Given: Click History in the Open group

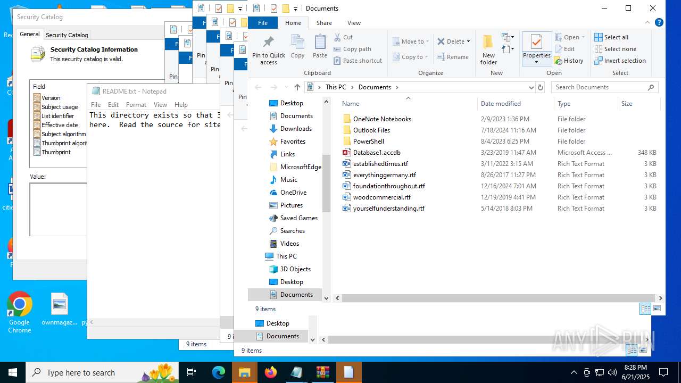Looking at the screenshot, I should click(569, 61).
